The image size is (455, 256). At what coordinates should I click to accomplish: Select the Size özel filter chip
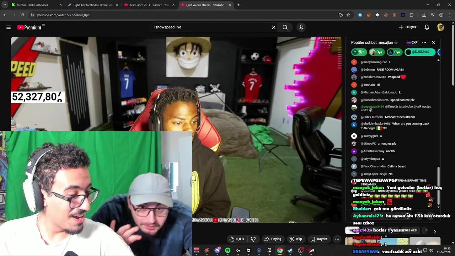click(x=411, y=230)
